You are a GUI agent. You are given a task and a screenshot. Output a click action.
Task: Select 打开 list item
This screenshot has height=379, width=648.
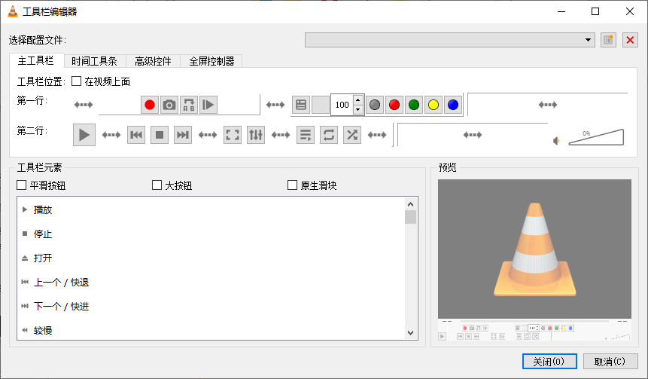211,258
